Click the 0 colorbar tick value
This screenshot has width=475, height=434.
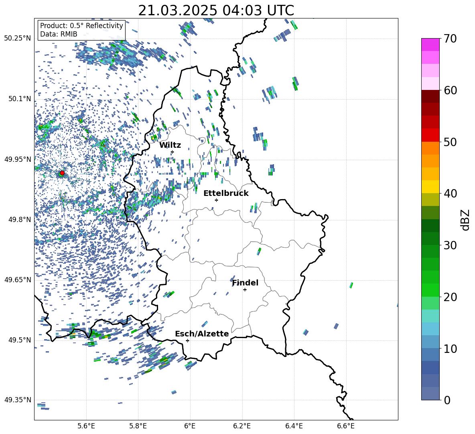pos(447,400)
